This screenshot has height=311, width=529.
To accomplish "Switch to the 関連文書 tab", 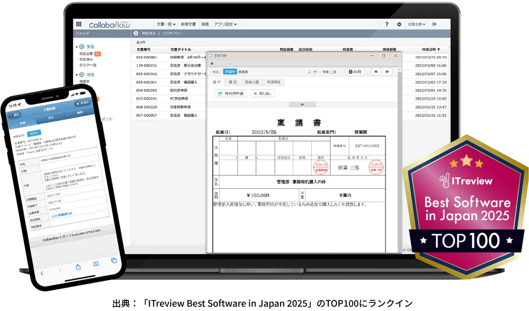I will 252,82.
